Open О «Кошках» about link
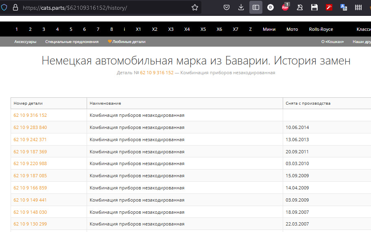This screenshot has width=371, height=232. pyautogui.click(x=332, y=41)
